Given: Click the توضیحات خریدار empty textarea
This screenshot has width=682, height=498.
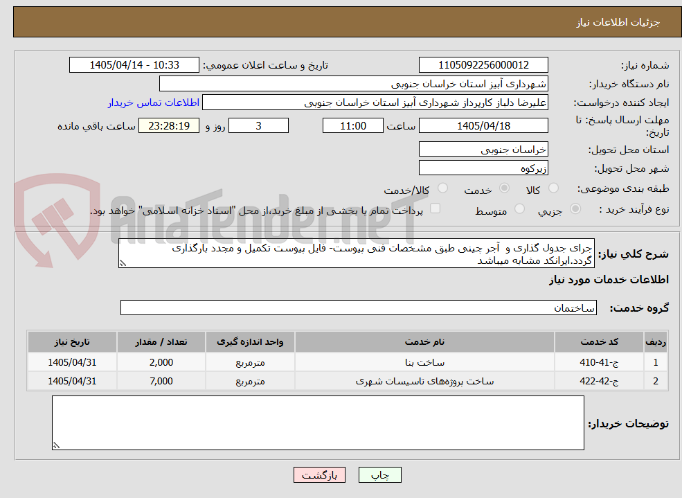Looking at the screenshot, I should pos(318,423).
